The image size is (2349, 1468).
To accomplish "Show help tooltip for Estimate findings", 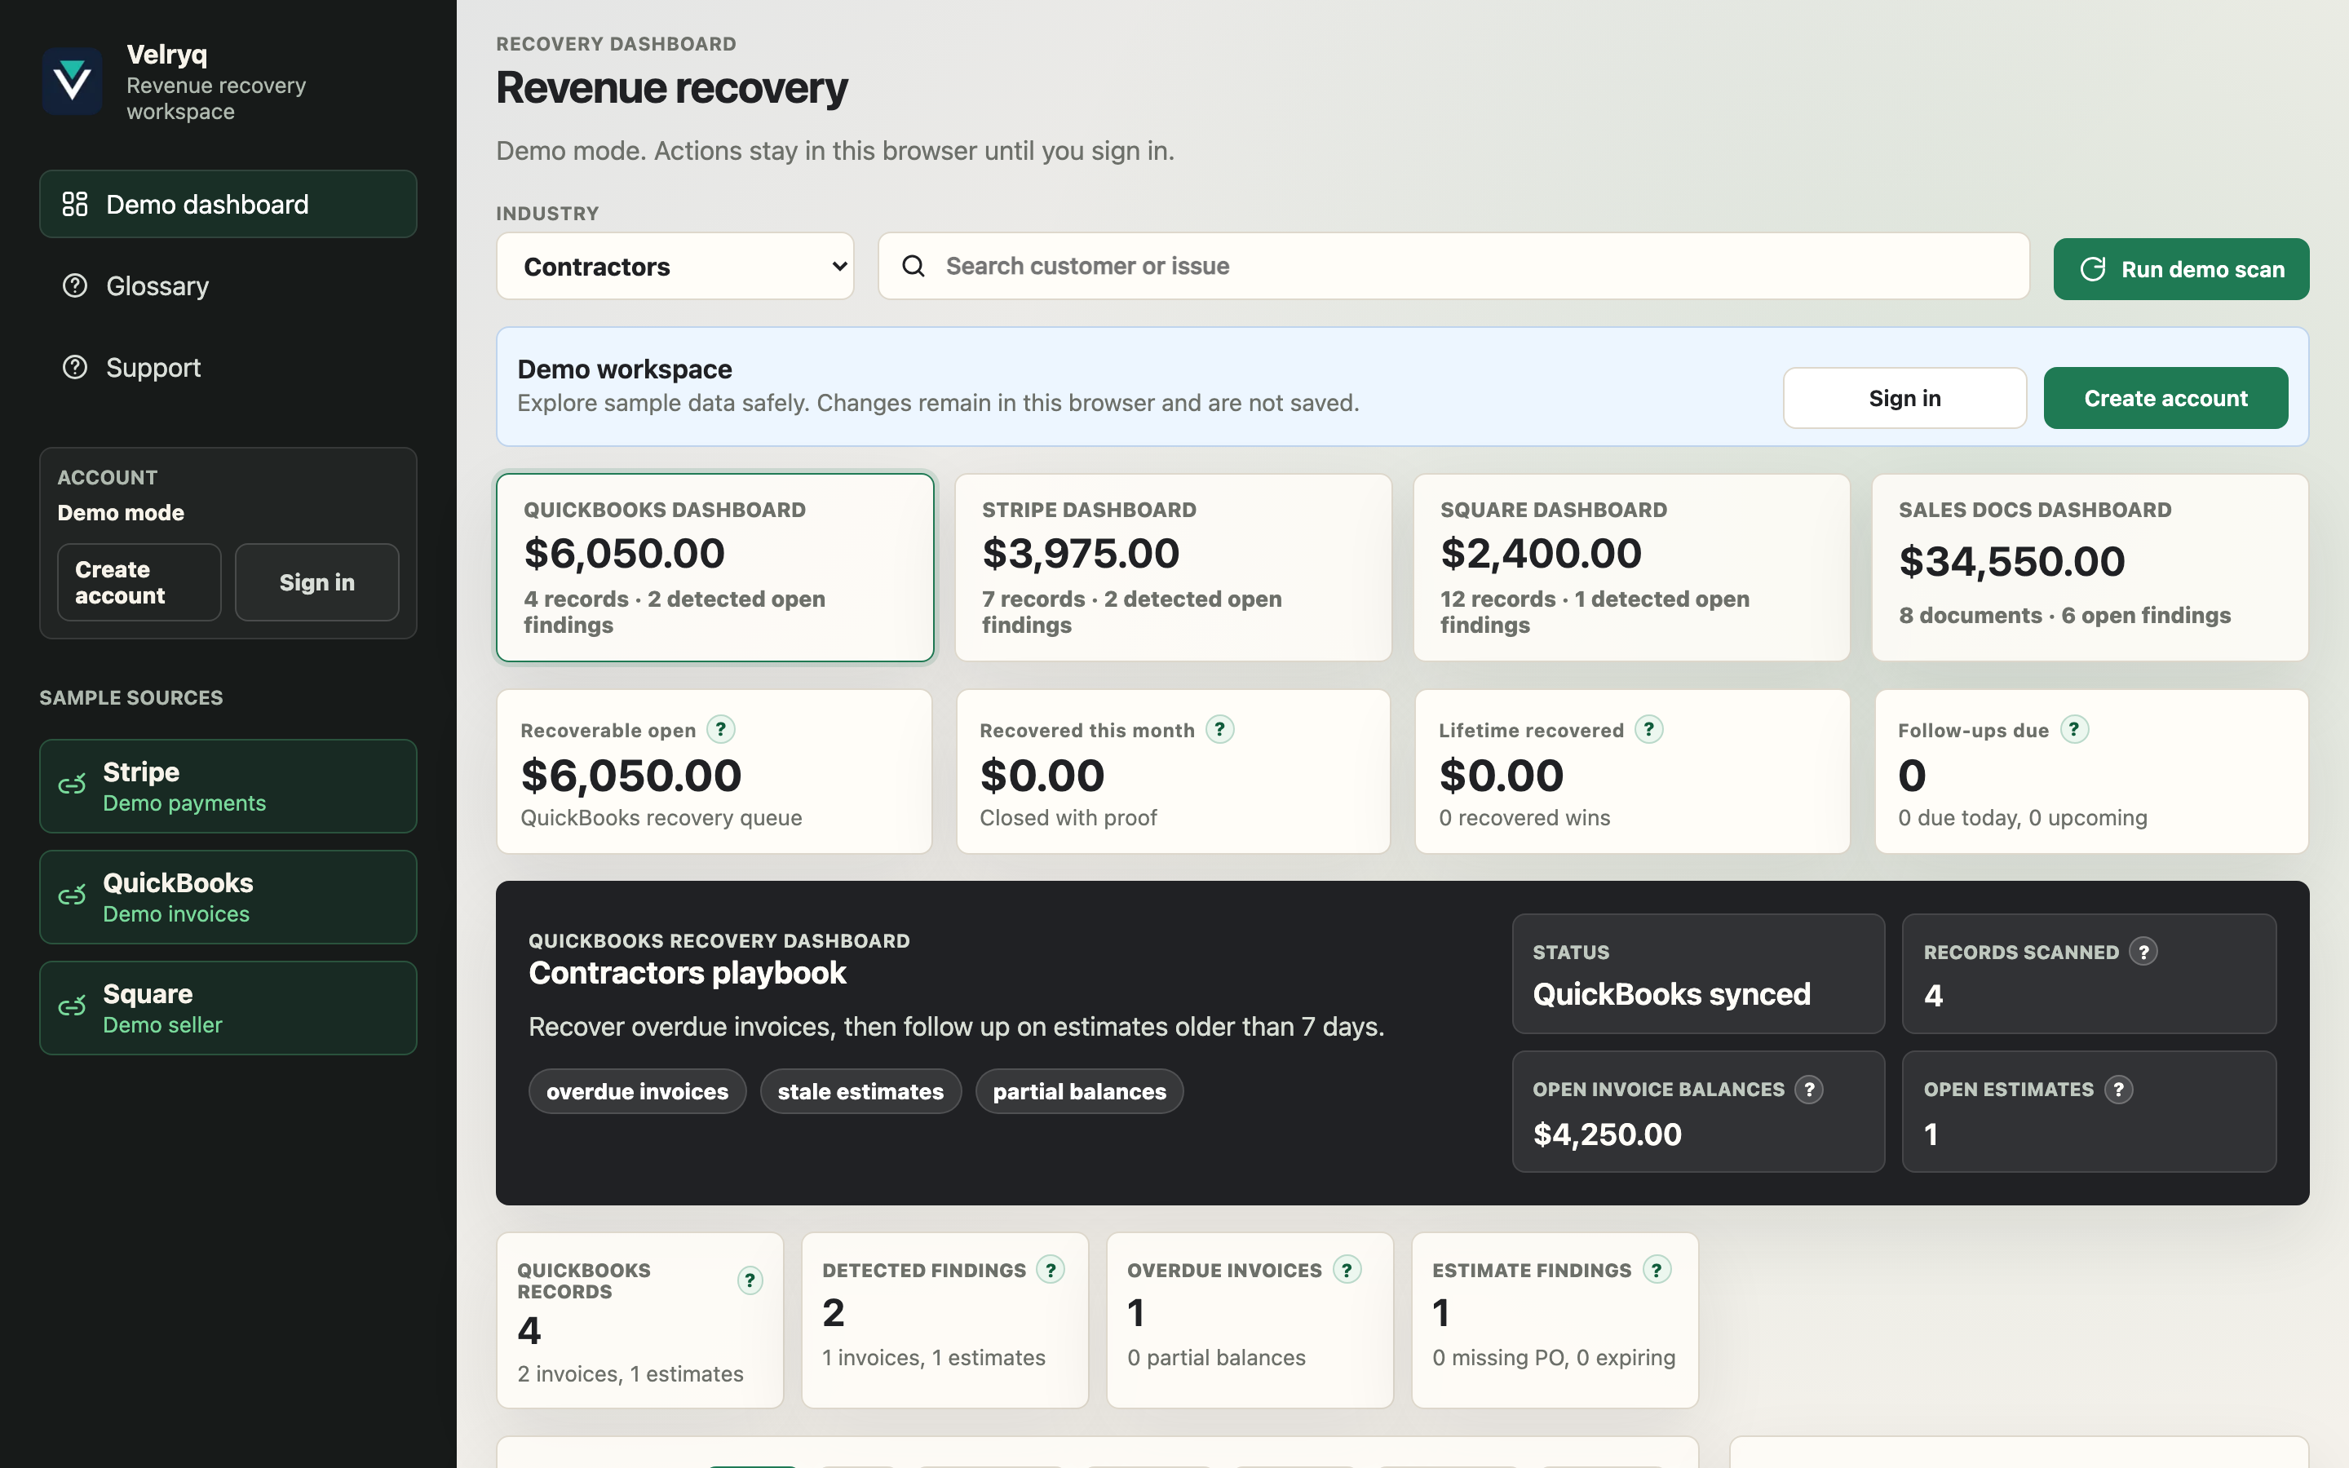I will [1657, 1269].
